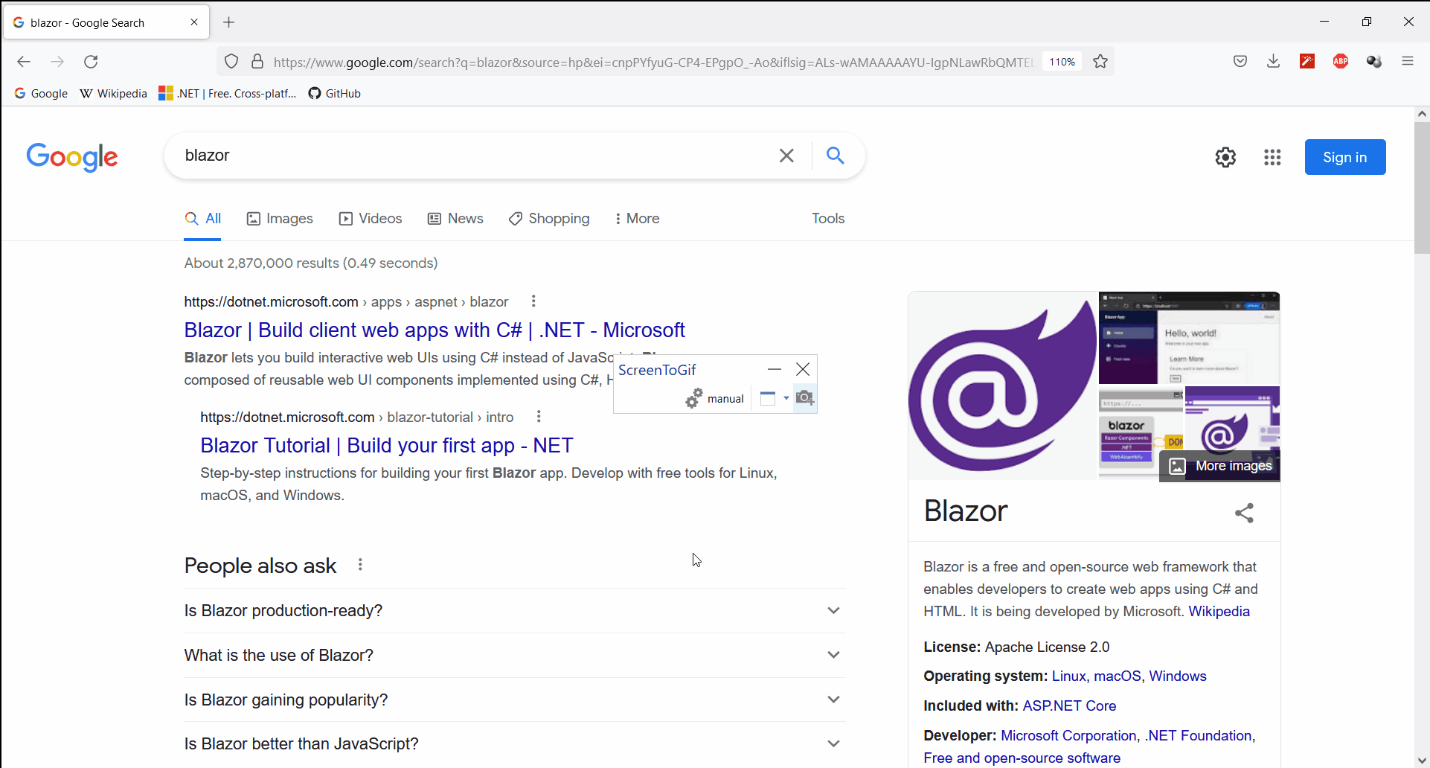This screenshot has height=768, width=1430.
Task: Click More images button
Action: click(1220, 466)
